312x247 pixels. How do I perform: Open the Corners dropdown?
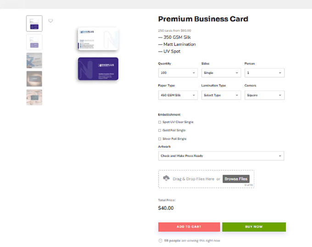[264, 95]
